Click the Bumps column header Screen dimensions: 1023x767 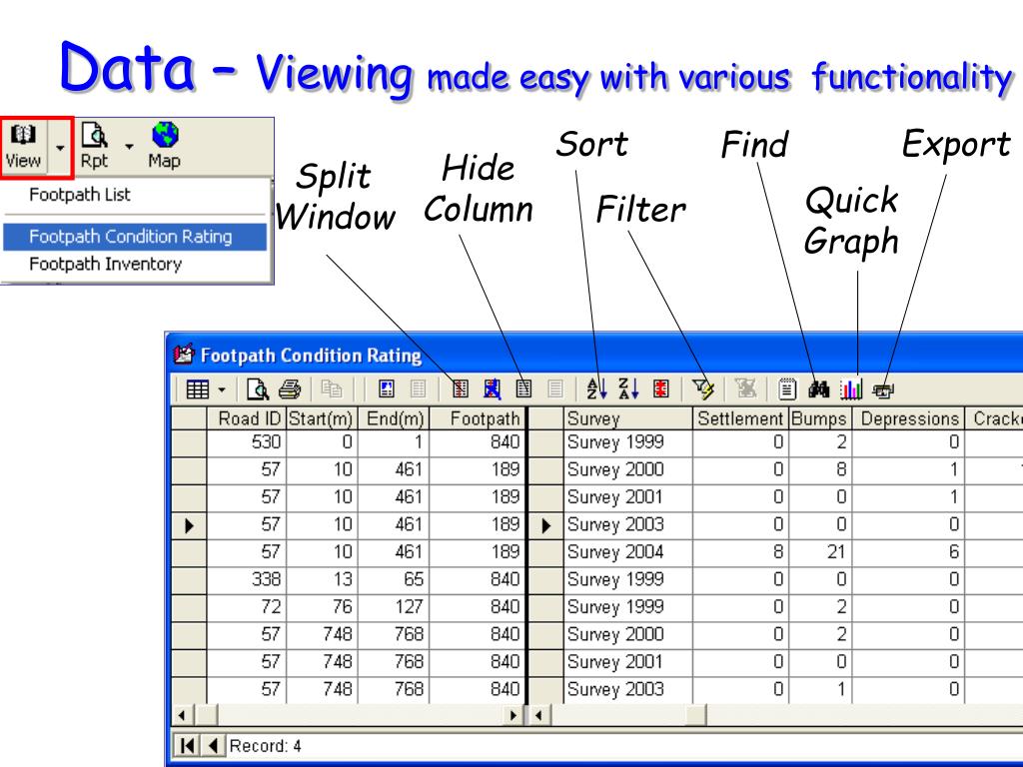819,418
